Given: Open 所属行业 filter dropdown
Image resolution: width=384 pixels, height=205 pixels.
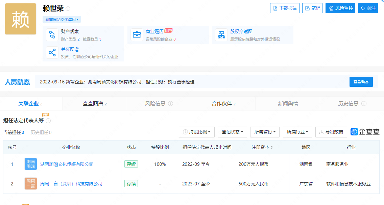Looking at the screenshot, I should (x=297, y=132).
